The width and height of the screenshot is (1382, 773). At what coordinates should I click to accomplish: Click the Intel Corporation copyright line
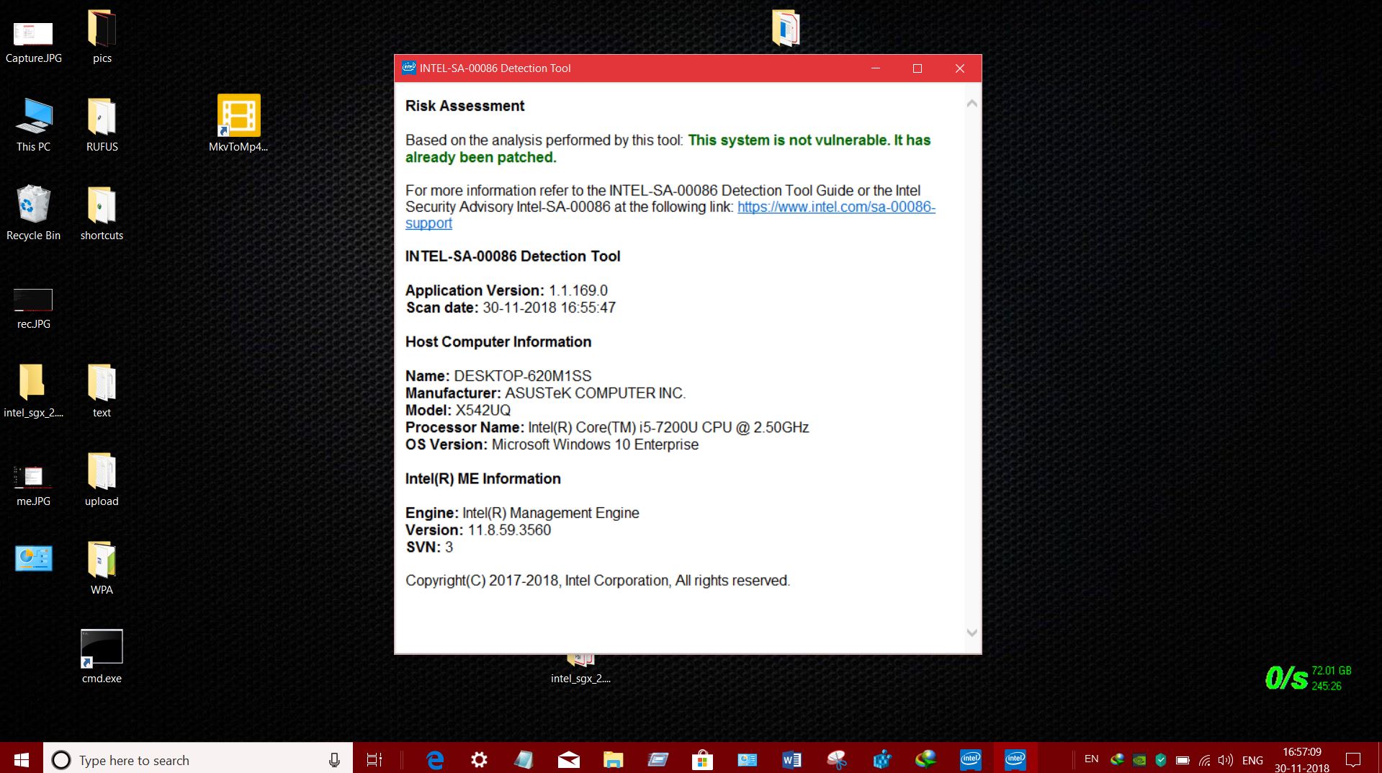coord(598,581)
